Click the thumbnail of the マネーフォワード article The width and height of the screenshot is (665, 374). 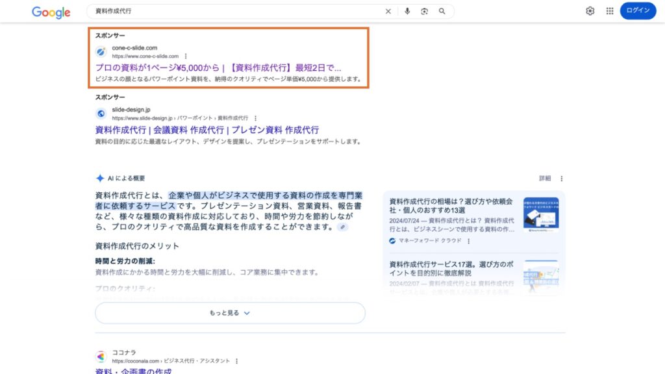click(541, 214)
